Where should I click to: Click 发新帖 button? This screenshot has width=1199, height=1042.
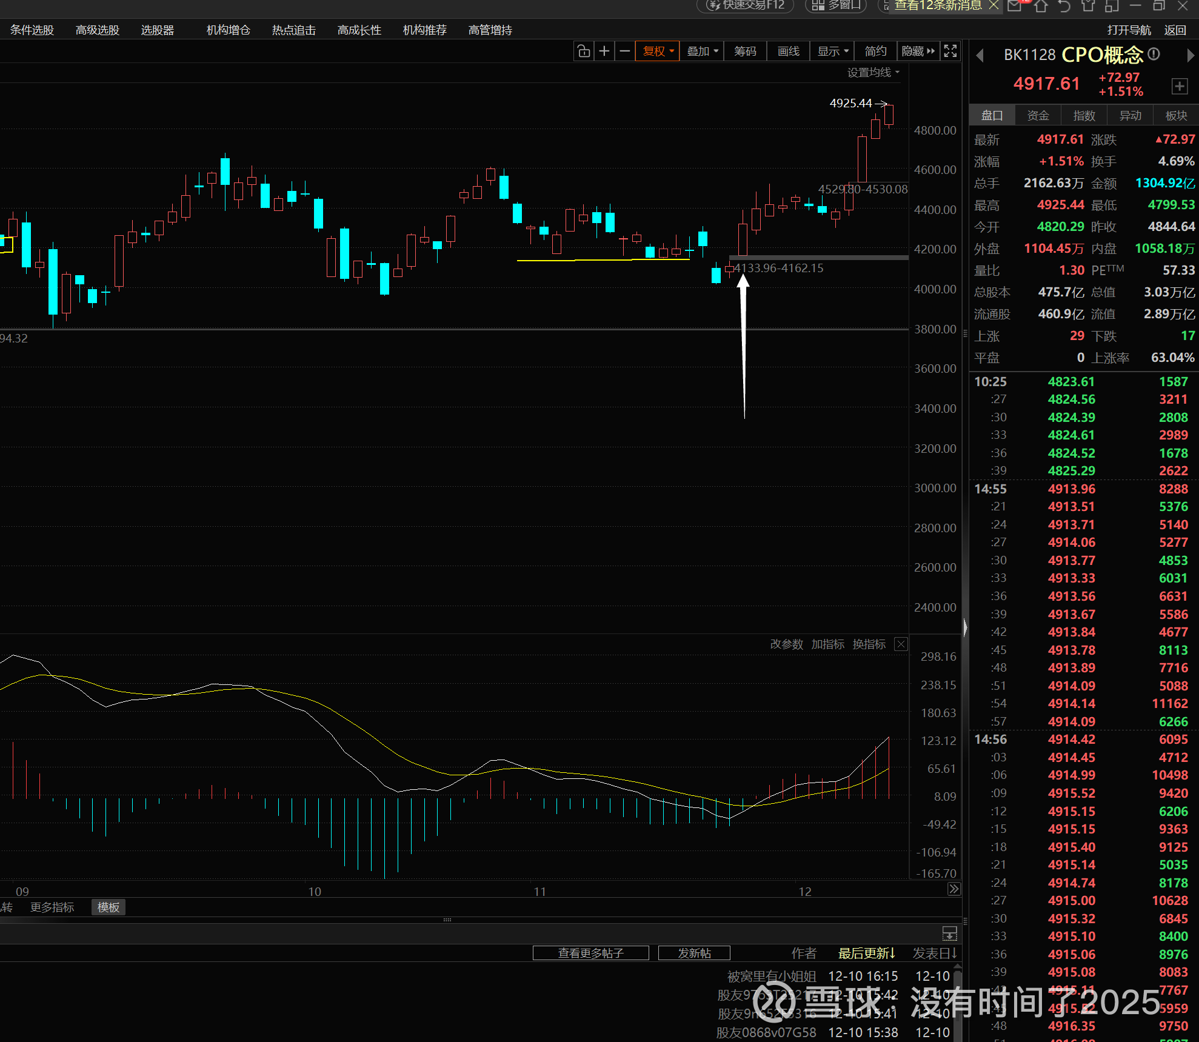tap(693, 953)
